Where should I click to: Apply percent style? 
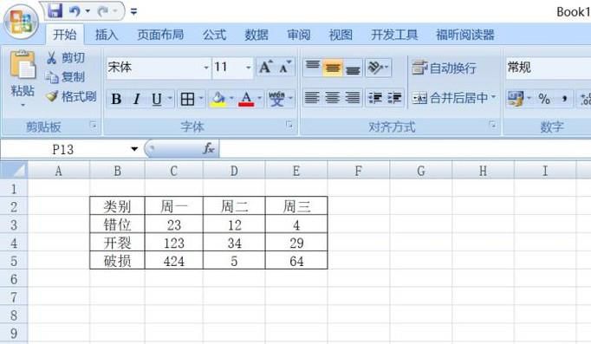pos(544,99)
